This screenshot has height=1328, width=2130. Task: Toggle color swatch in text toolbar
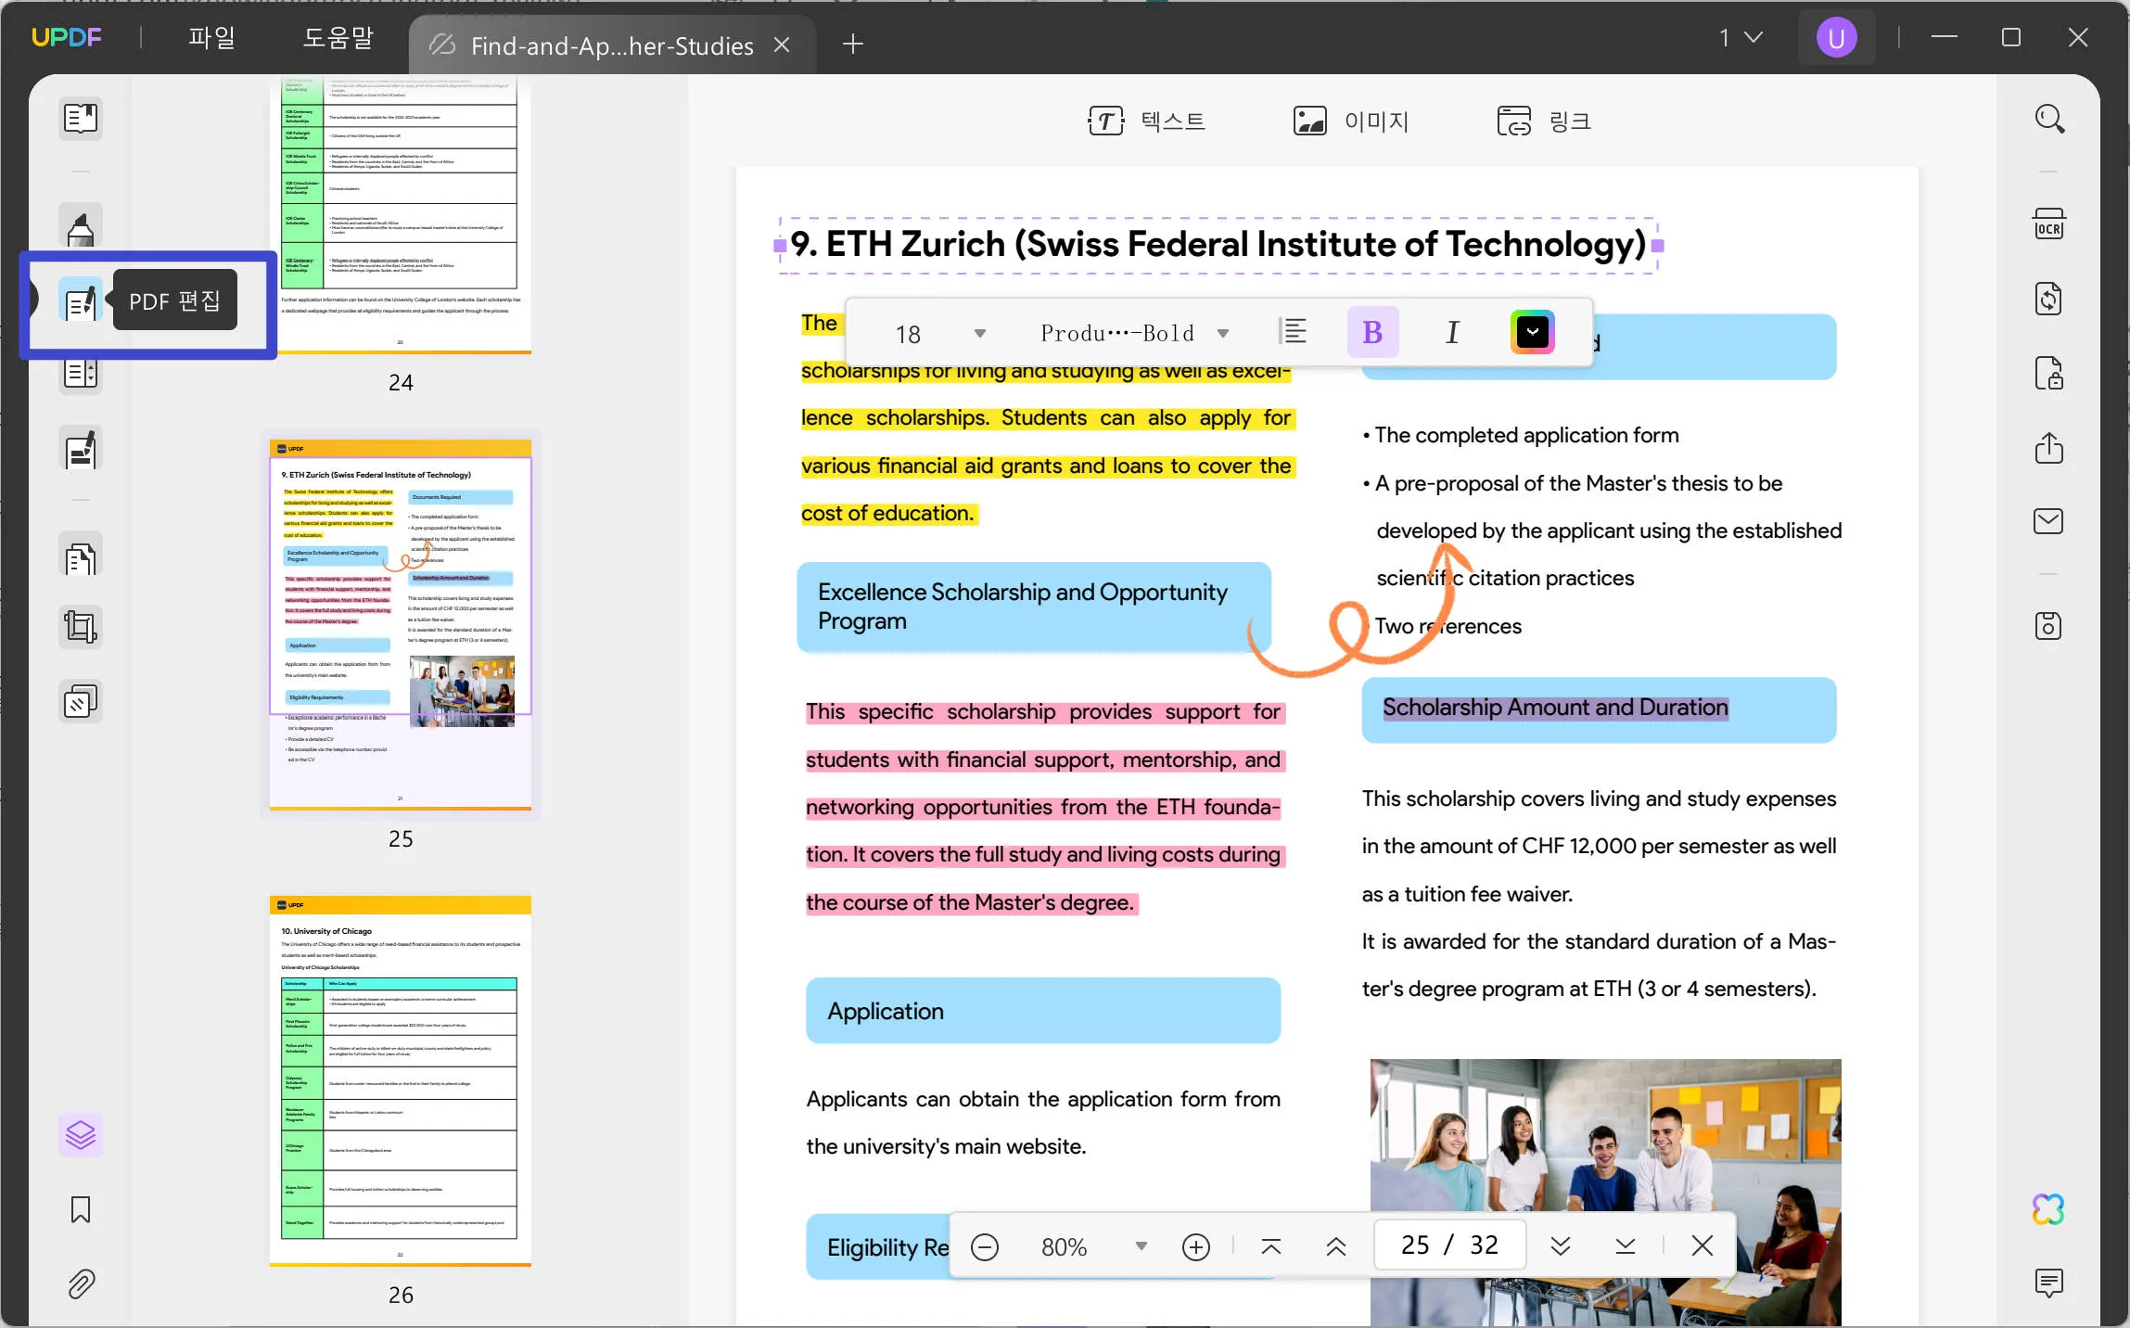(1534, 330)
